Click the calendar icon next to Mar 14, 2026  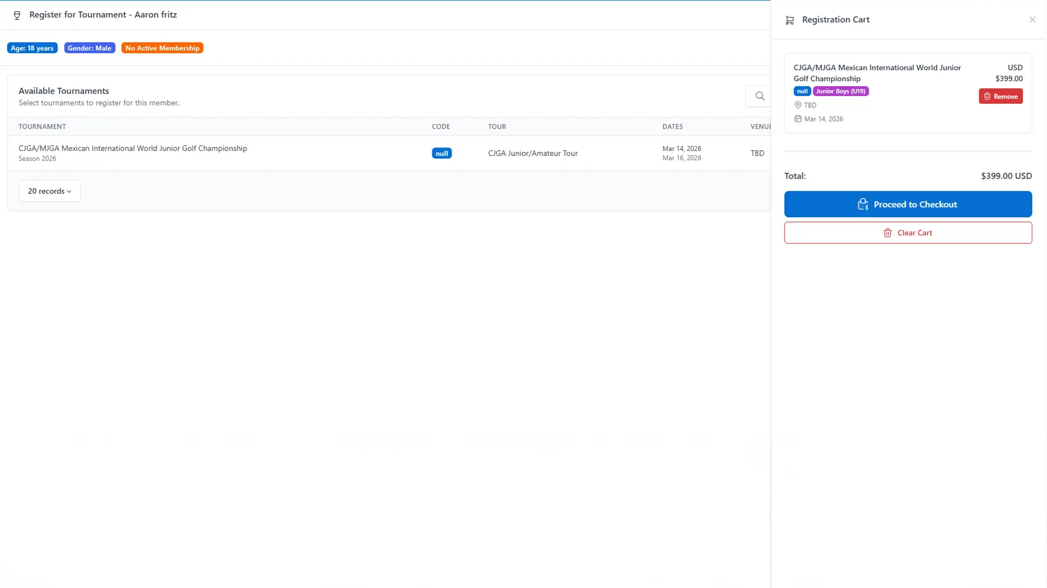tap(797, 119)
